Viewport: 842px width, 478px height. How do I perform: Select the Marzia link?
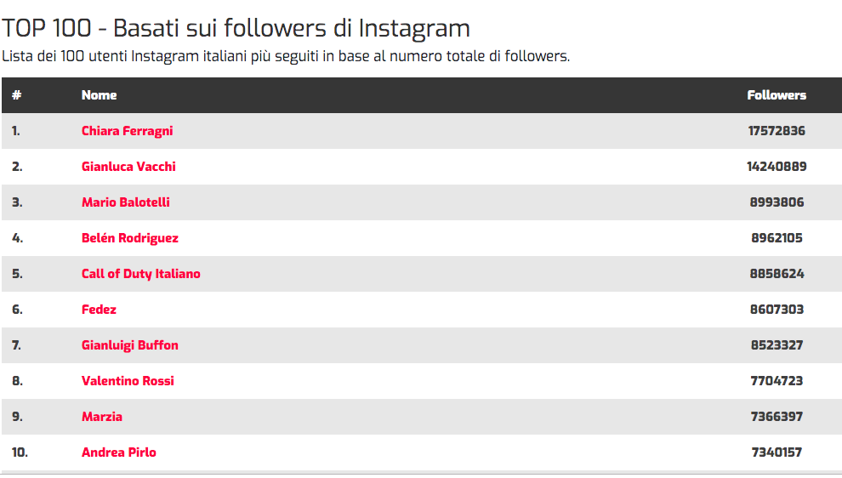tap(102, 417)
